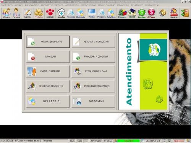Screen dimensions: 191x143
Task: Click the PESQUISAR O.S. Geral button
Action: click(x=93, y=71)
